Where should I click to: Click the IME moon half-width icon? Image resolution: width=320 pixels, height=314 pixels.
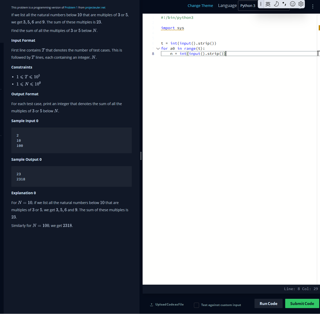tap(276, 4)
